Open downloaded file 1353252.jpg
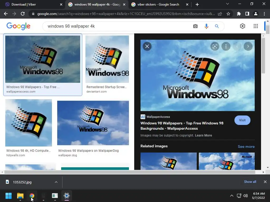This screenshot has height=202, width=270. (x=22, y=182)
